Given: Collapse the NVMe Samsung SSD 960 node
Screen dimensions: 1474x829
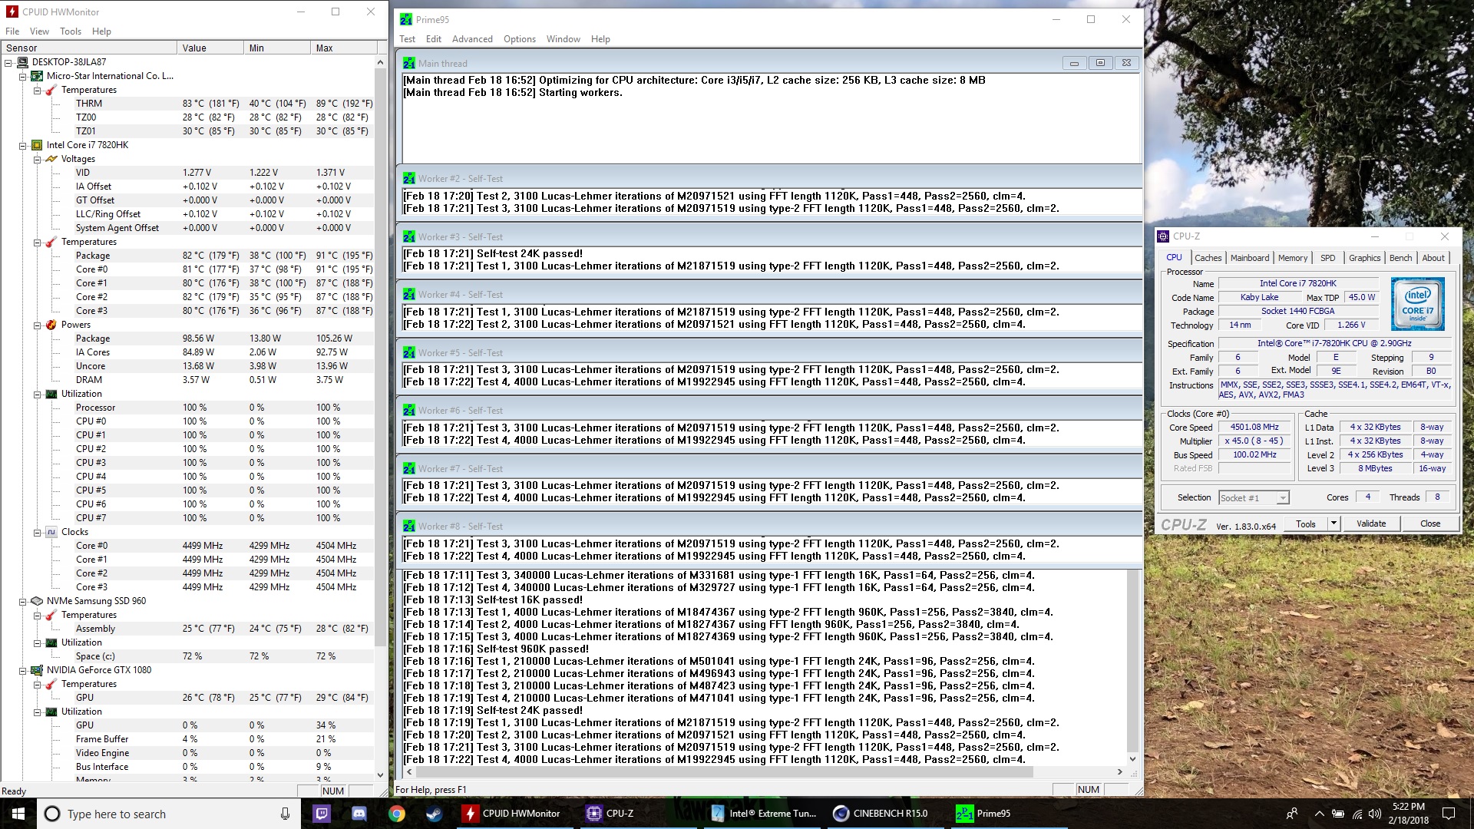Looking at the screenshot, I should (x=22, y=601).
